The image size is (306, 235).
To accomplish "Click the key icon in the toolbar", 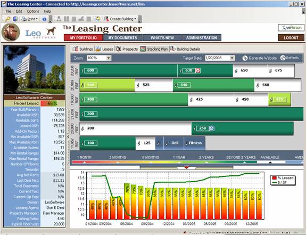I will pos(8,19).
